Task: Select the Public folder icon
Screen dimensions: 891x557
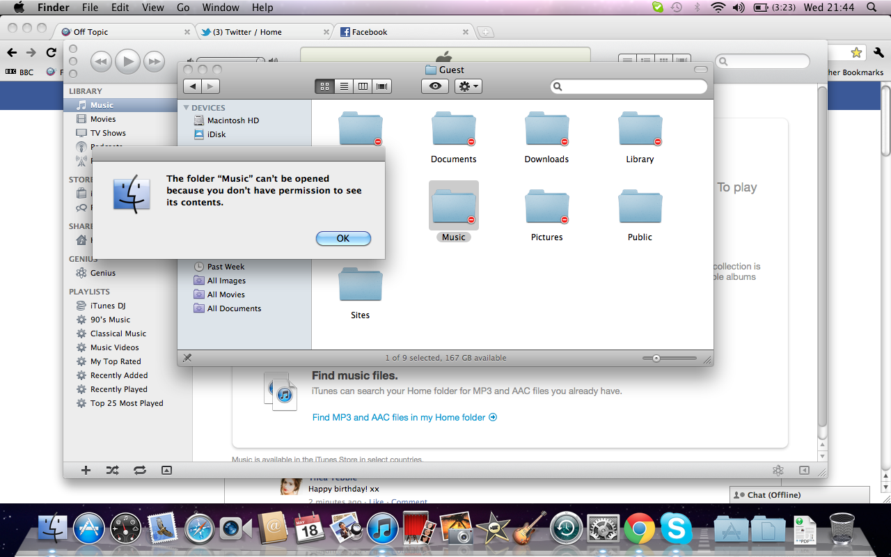Action: click(x=640, y=207)
